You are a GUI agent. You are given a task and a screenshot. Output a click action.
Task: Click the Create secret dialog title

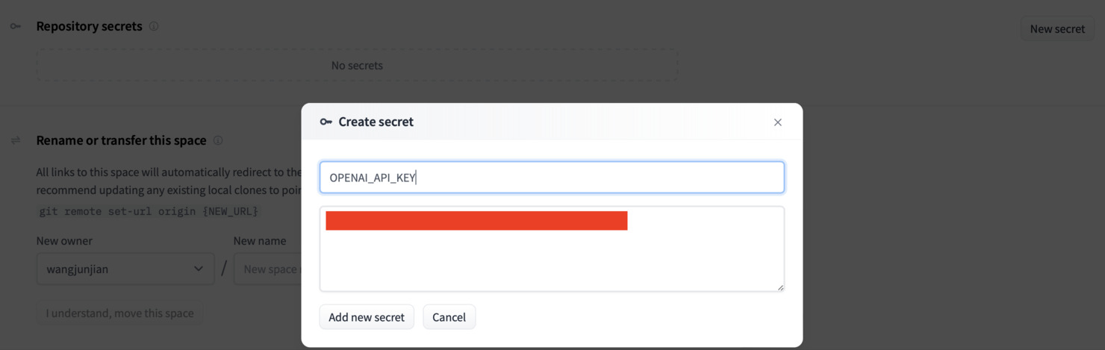376,122
